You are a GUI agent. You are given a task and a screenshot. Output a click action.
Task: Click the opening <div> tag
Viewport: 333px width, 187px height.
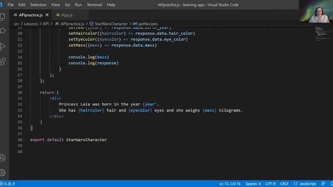[55, 98]
